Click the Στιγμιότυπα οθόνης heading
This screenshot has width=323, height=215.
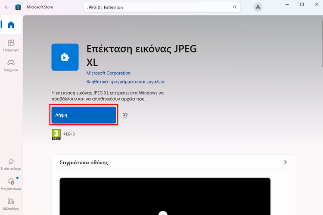pos(84,163)
